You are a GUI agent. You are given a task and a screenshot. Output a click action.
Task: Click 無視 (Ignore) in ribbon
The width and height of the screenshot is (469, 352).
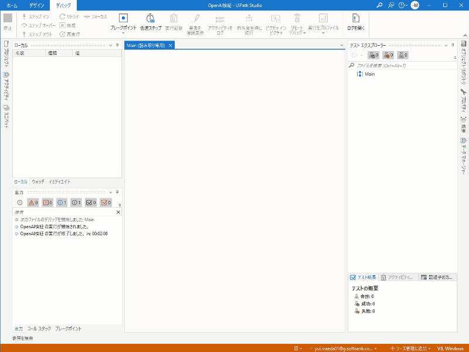click(67, 25)
